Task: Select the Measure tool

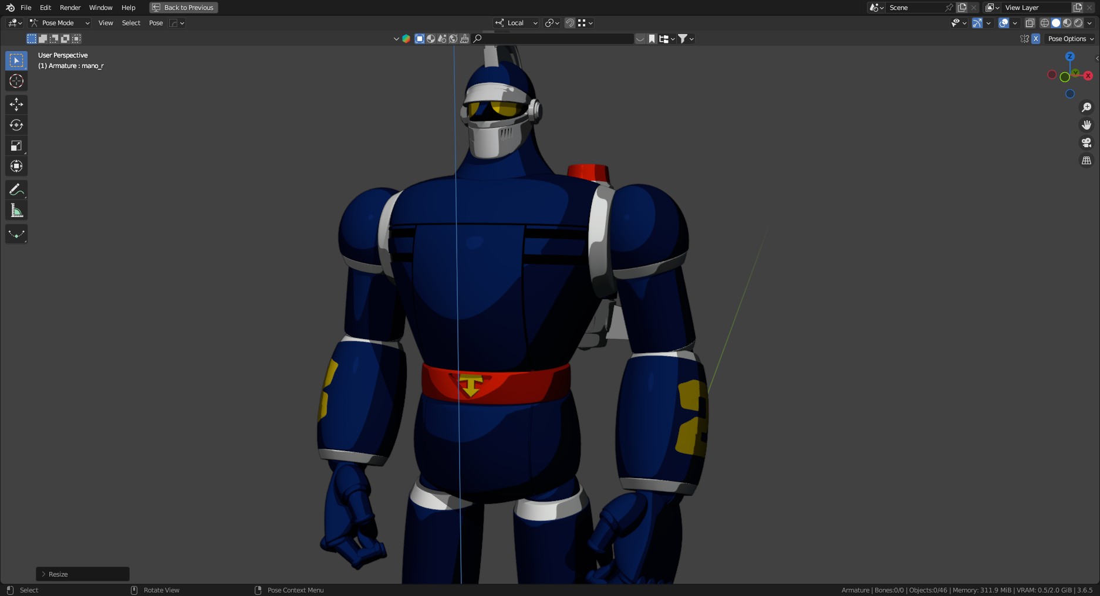Action: tap(16, 210)
